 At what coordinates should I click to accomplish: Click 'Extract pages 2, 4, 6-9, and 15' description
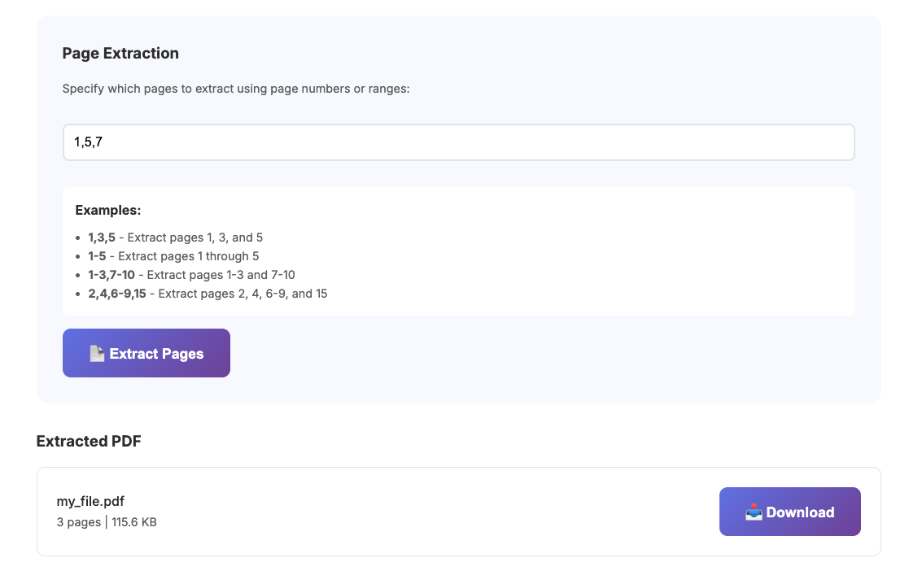point(243,294)
